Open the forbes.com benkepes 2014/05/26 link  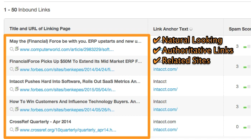[x=67, y=110]
